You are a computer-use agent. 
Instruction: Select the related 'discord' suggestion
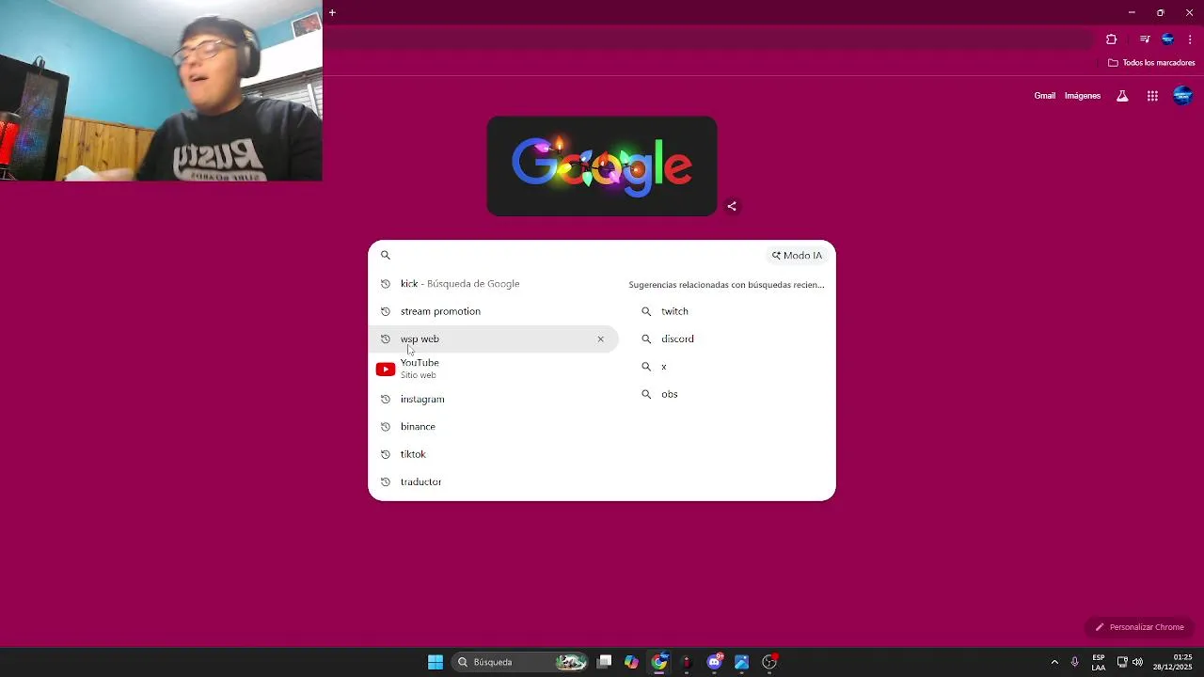pos(729,338)
